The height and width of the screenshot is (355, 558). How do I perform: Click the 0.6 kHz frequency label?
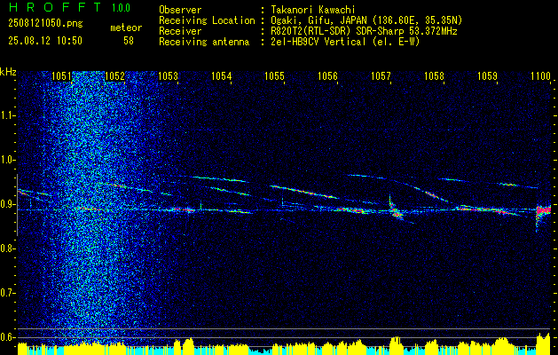[x=6, y=337]
